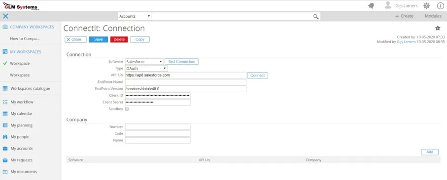The width and height of the screenshot is (447, 180).
Task: Open the settings gear icon
Action: [x=426, y=6]
